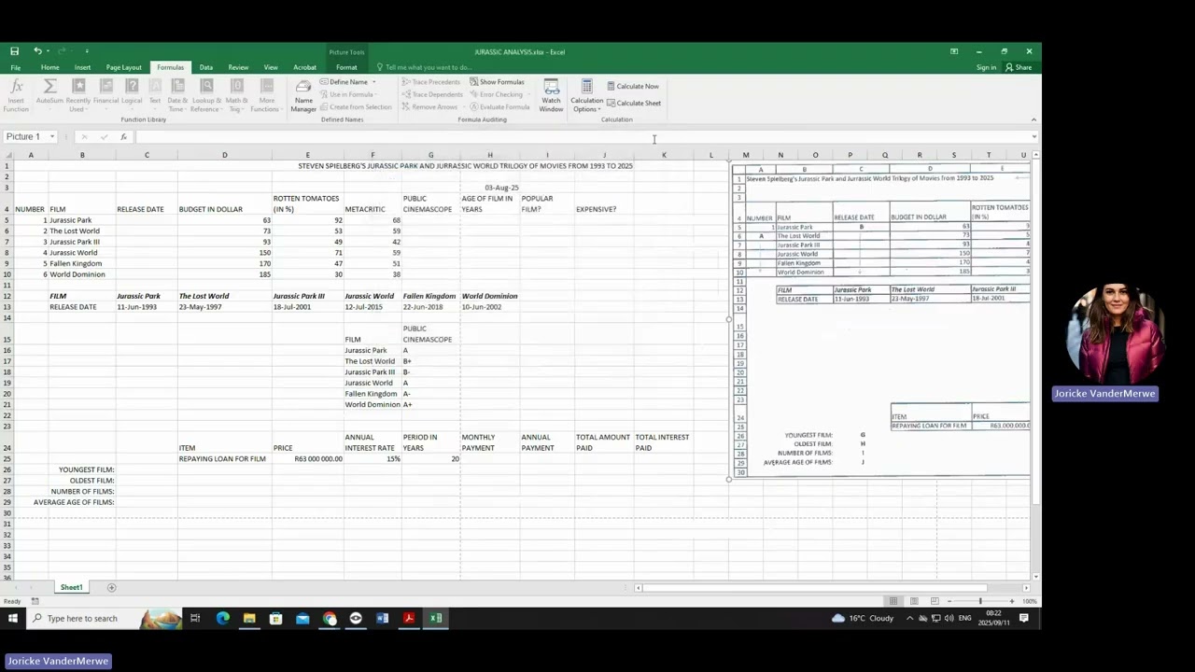Image resolution: width=1195 pixels, height=672 pixels.
Task: Open the Insert Function fx ribbon button
Action: point(16,95)
